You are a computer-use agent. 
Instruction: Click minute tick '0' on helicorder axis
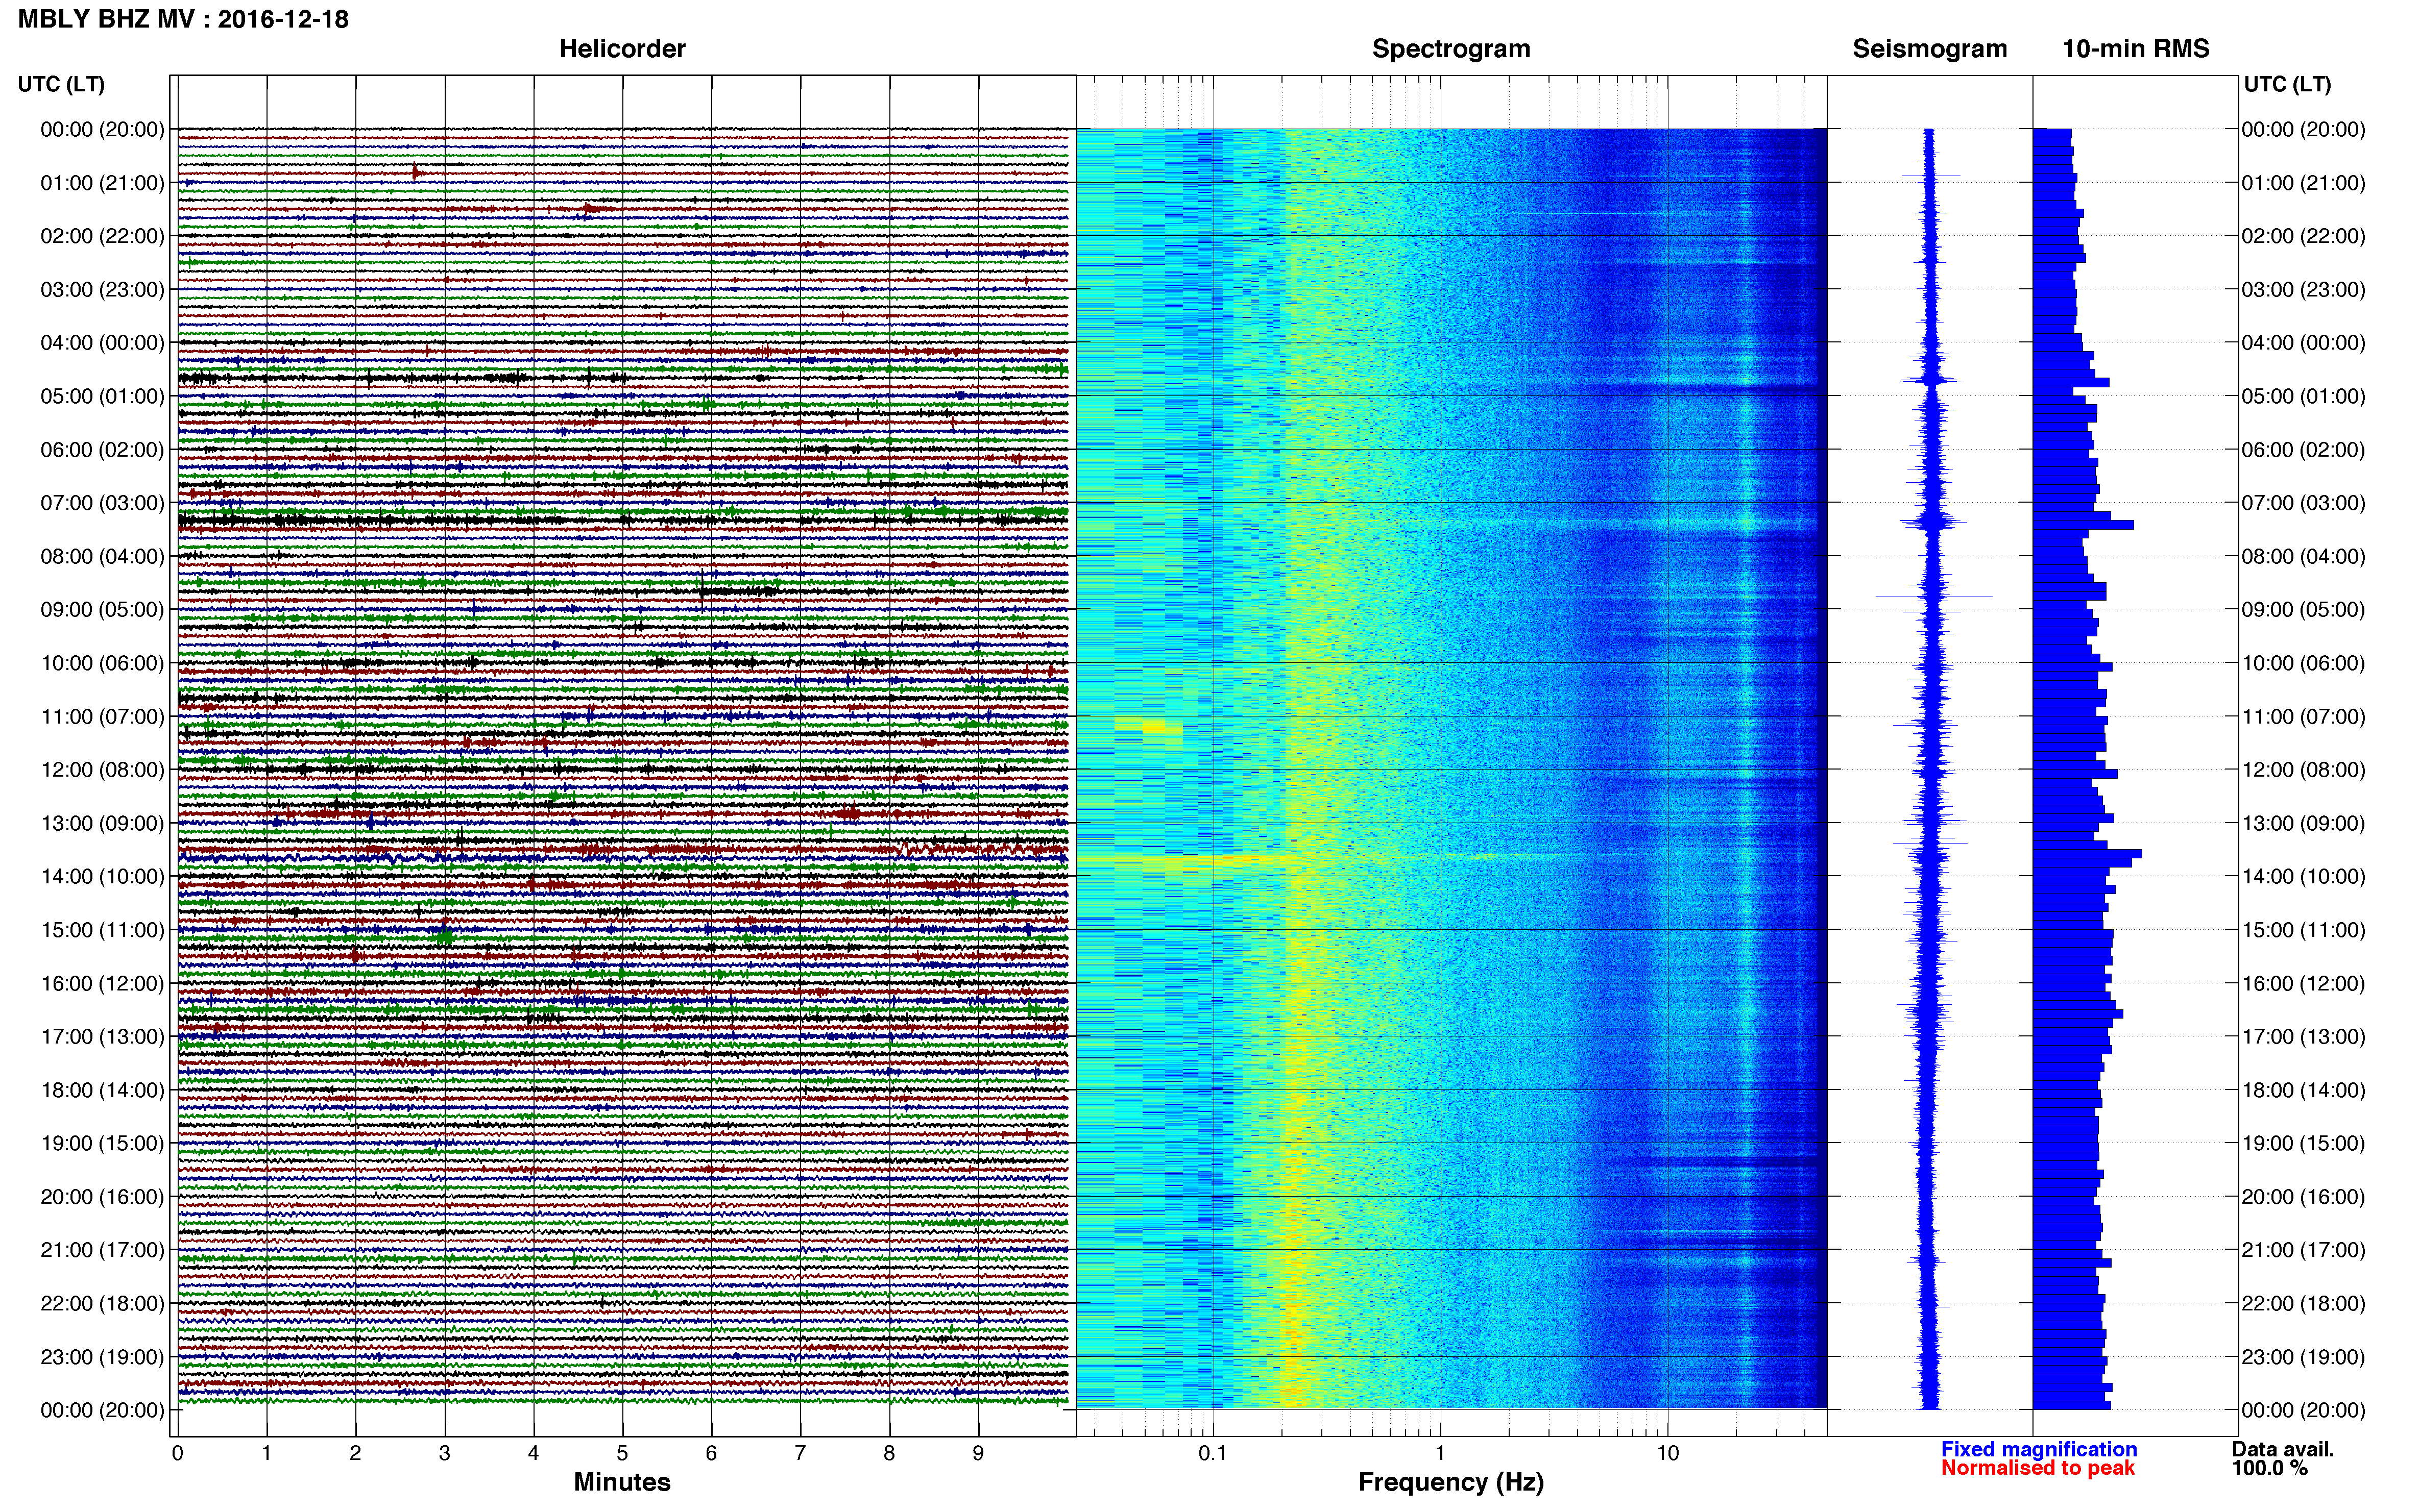click(x=178, y=1453)
